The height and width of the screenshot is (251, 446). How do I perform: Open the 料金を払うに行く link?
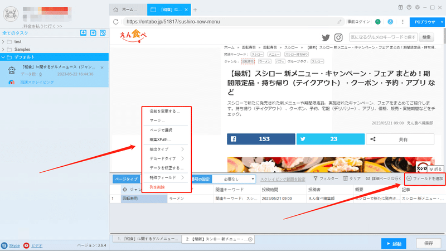pyautogui.click(x=42, y=26)
